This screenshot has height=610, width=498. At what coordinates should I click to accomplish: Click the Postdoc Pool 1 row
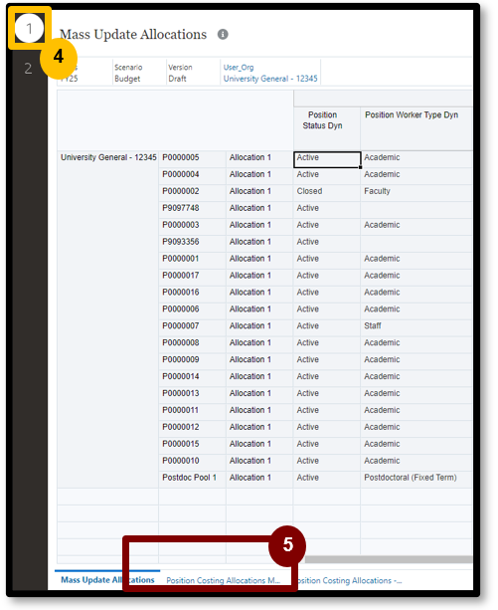192,478
